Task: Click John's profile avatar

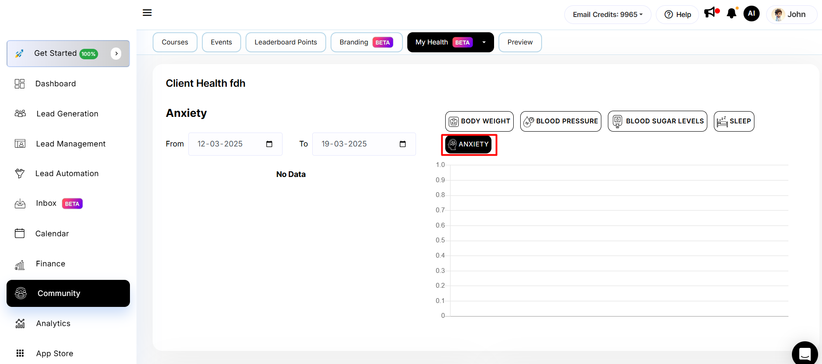Action: tap(778, 14)
